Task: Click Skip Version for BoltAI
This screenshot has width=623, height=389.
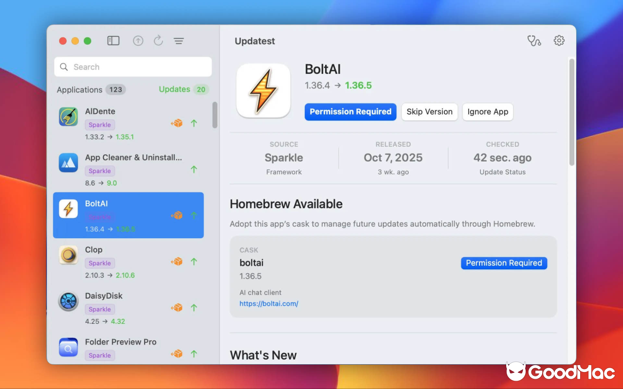Action: [429, 112]
